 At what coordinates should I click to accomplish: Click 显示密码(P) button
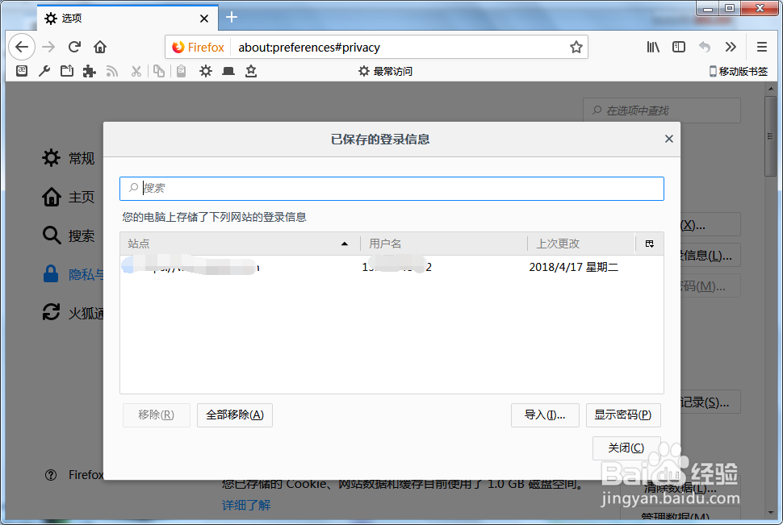click(x=623, y=415)
